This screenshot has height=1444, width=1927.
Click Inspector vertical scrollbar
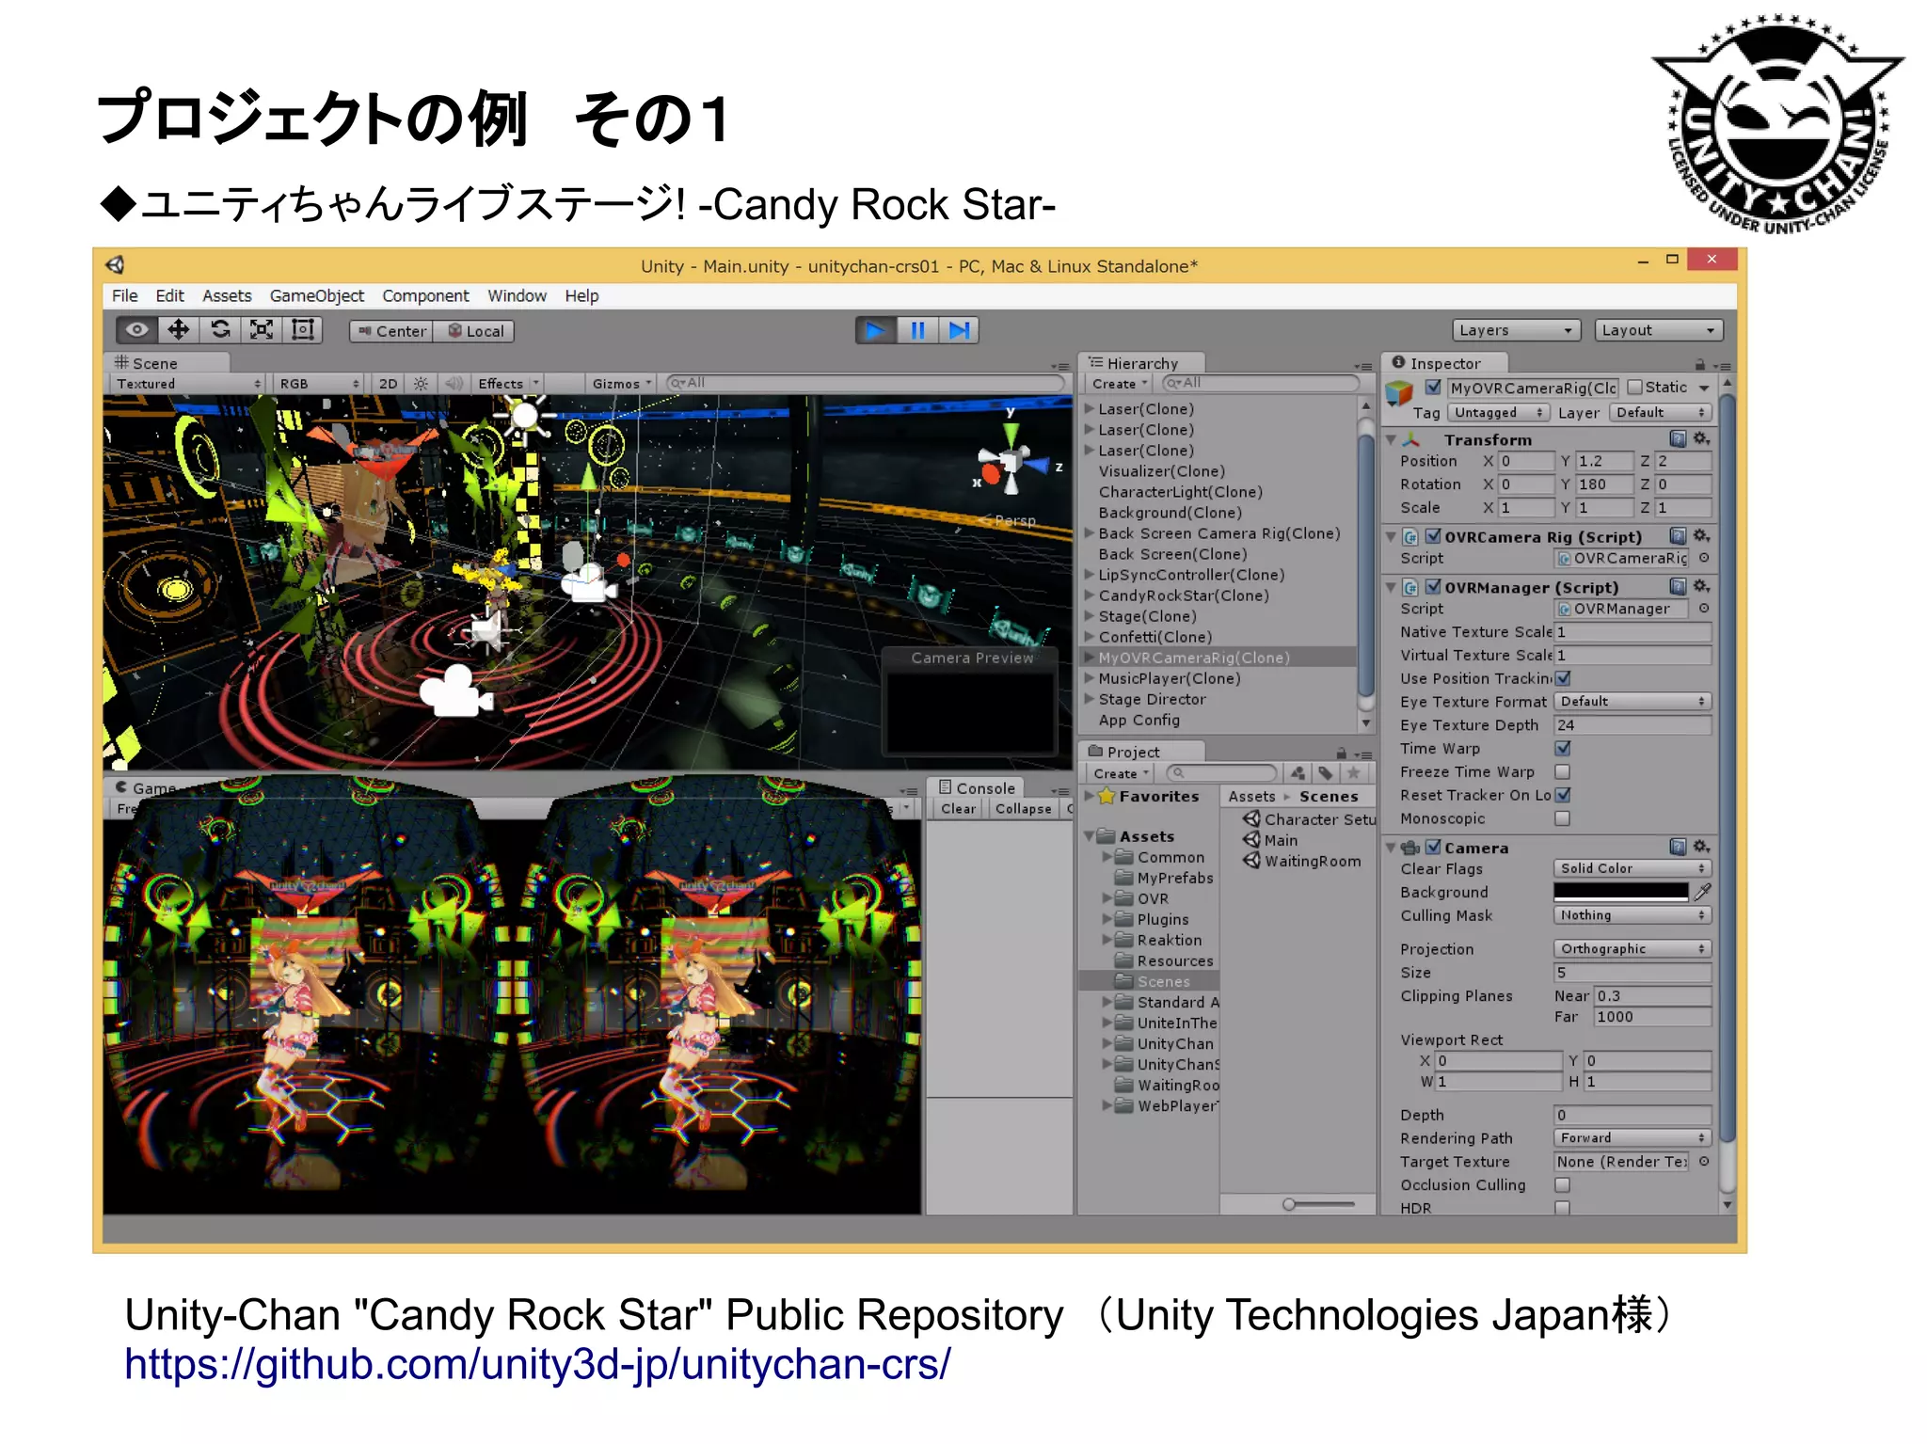pos(1727,767)
